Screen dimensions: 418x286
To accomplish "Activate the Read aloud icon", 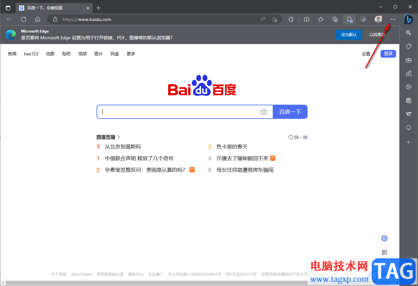I will point(263,19).
